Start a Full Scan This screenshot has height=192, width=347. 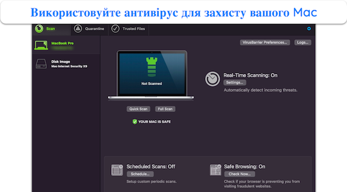pyautogui.click(x=165, y=109)
